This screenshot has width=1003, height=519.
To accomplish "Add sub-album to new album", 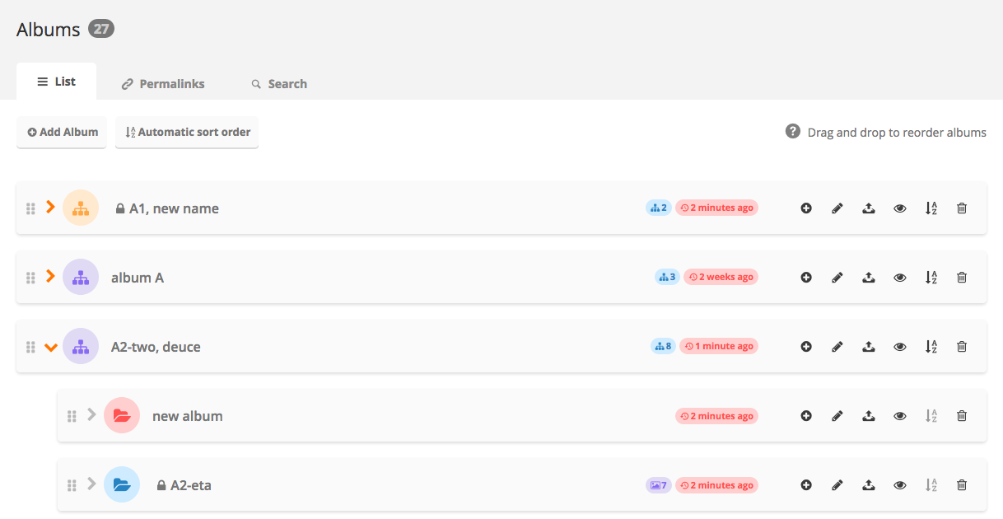I will point(806,416).
